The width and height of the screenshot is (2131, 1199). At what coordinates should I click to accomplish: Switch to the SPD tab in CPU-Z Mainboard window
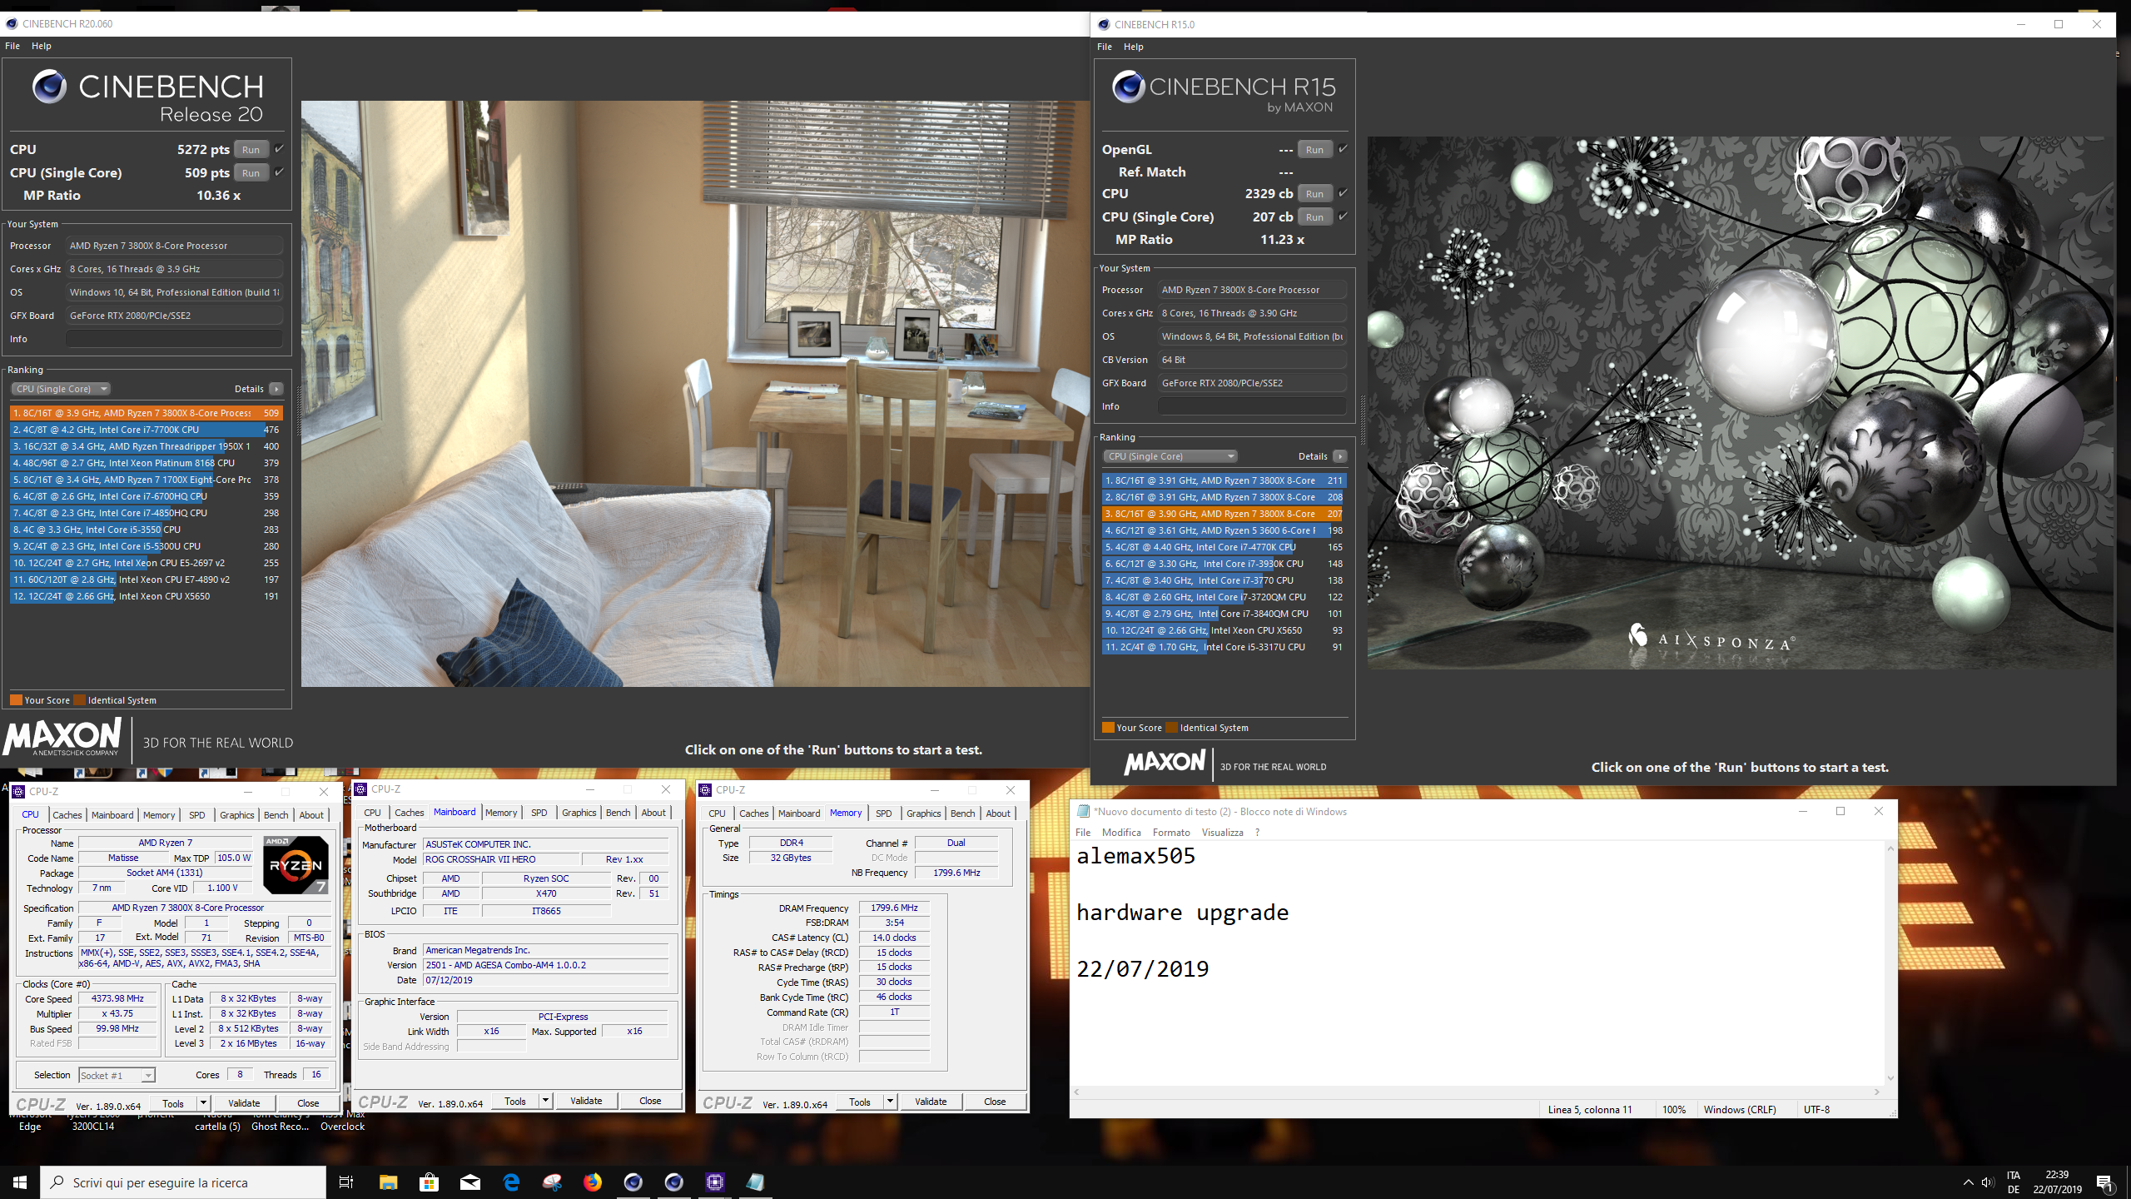(539, 813)
